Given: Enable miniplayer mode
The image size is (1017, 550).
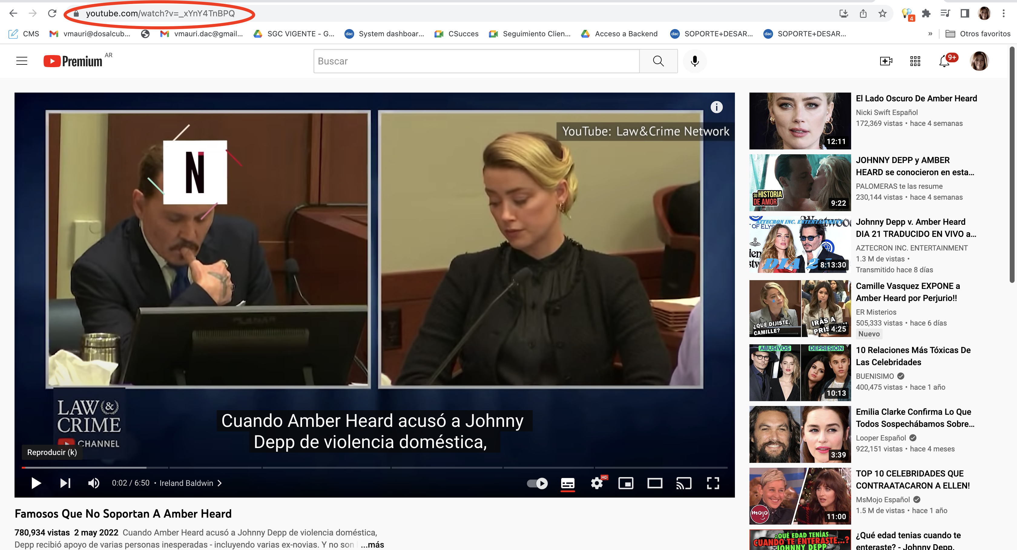Looking at the screenshot, I should coord(626,483).
